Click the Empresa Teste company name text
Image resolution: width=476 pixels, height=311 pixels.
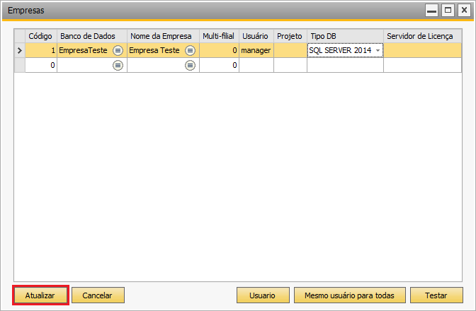(x=154, y=51)
